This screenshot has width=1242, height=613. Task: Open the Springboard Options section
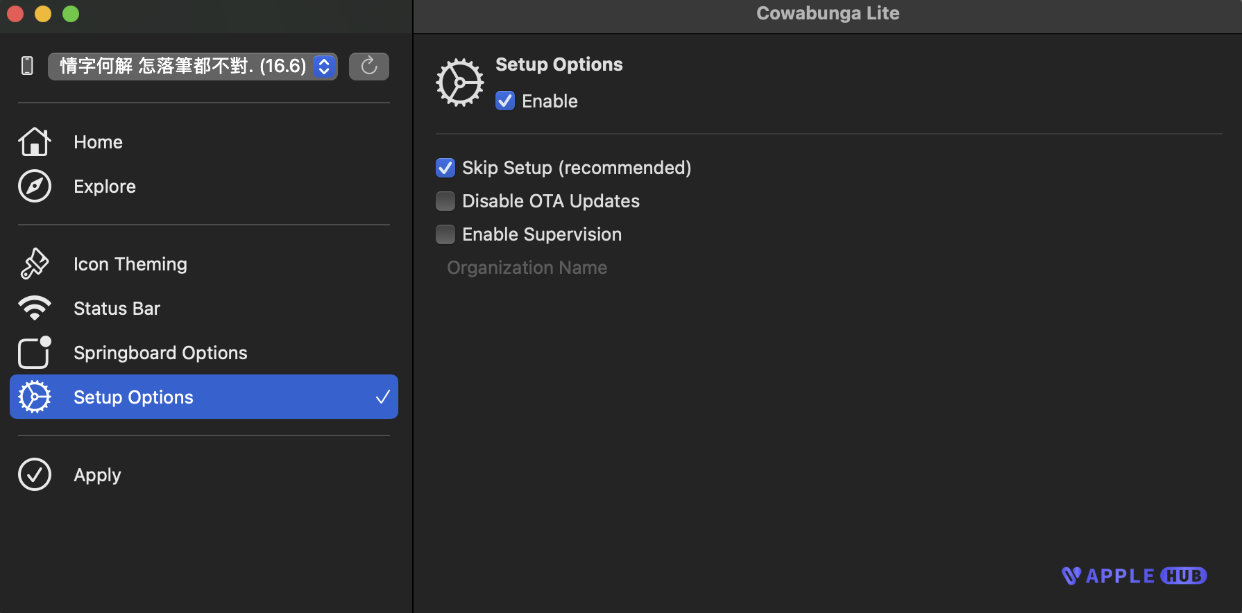[x=160, y=353]
